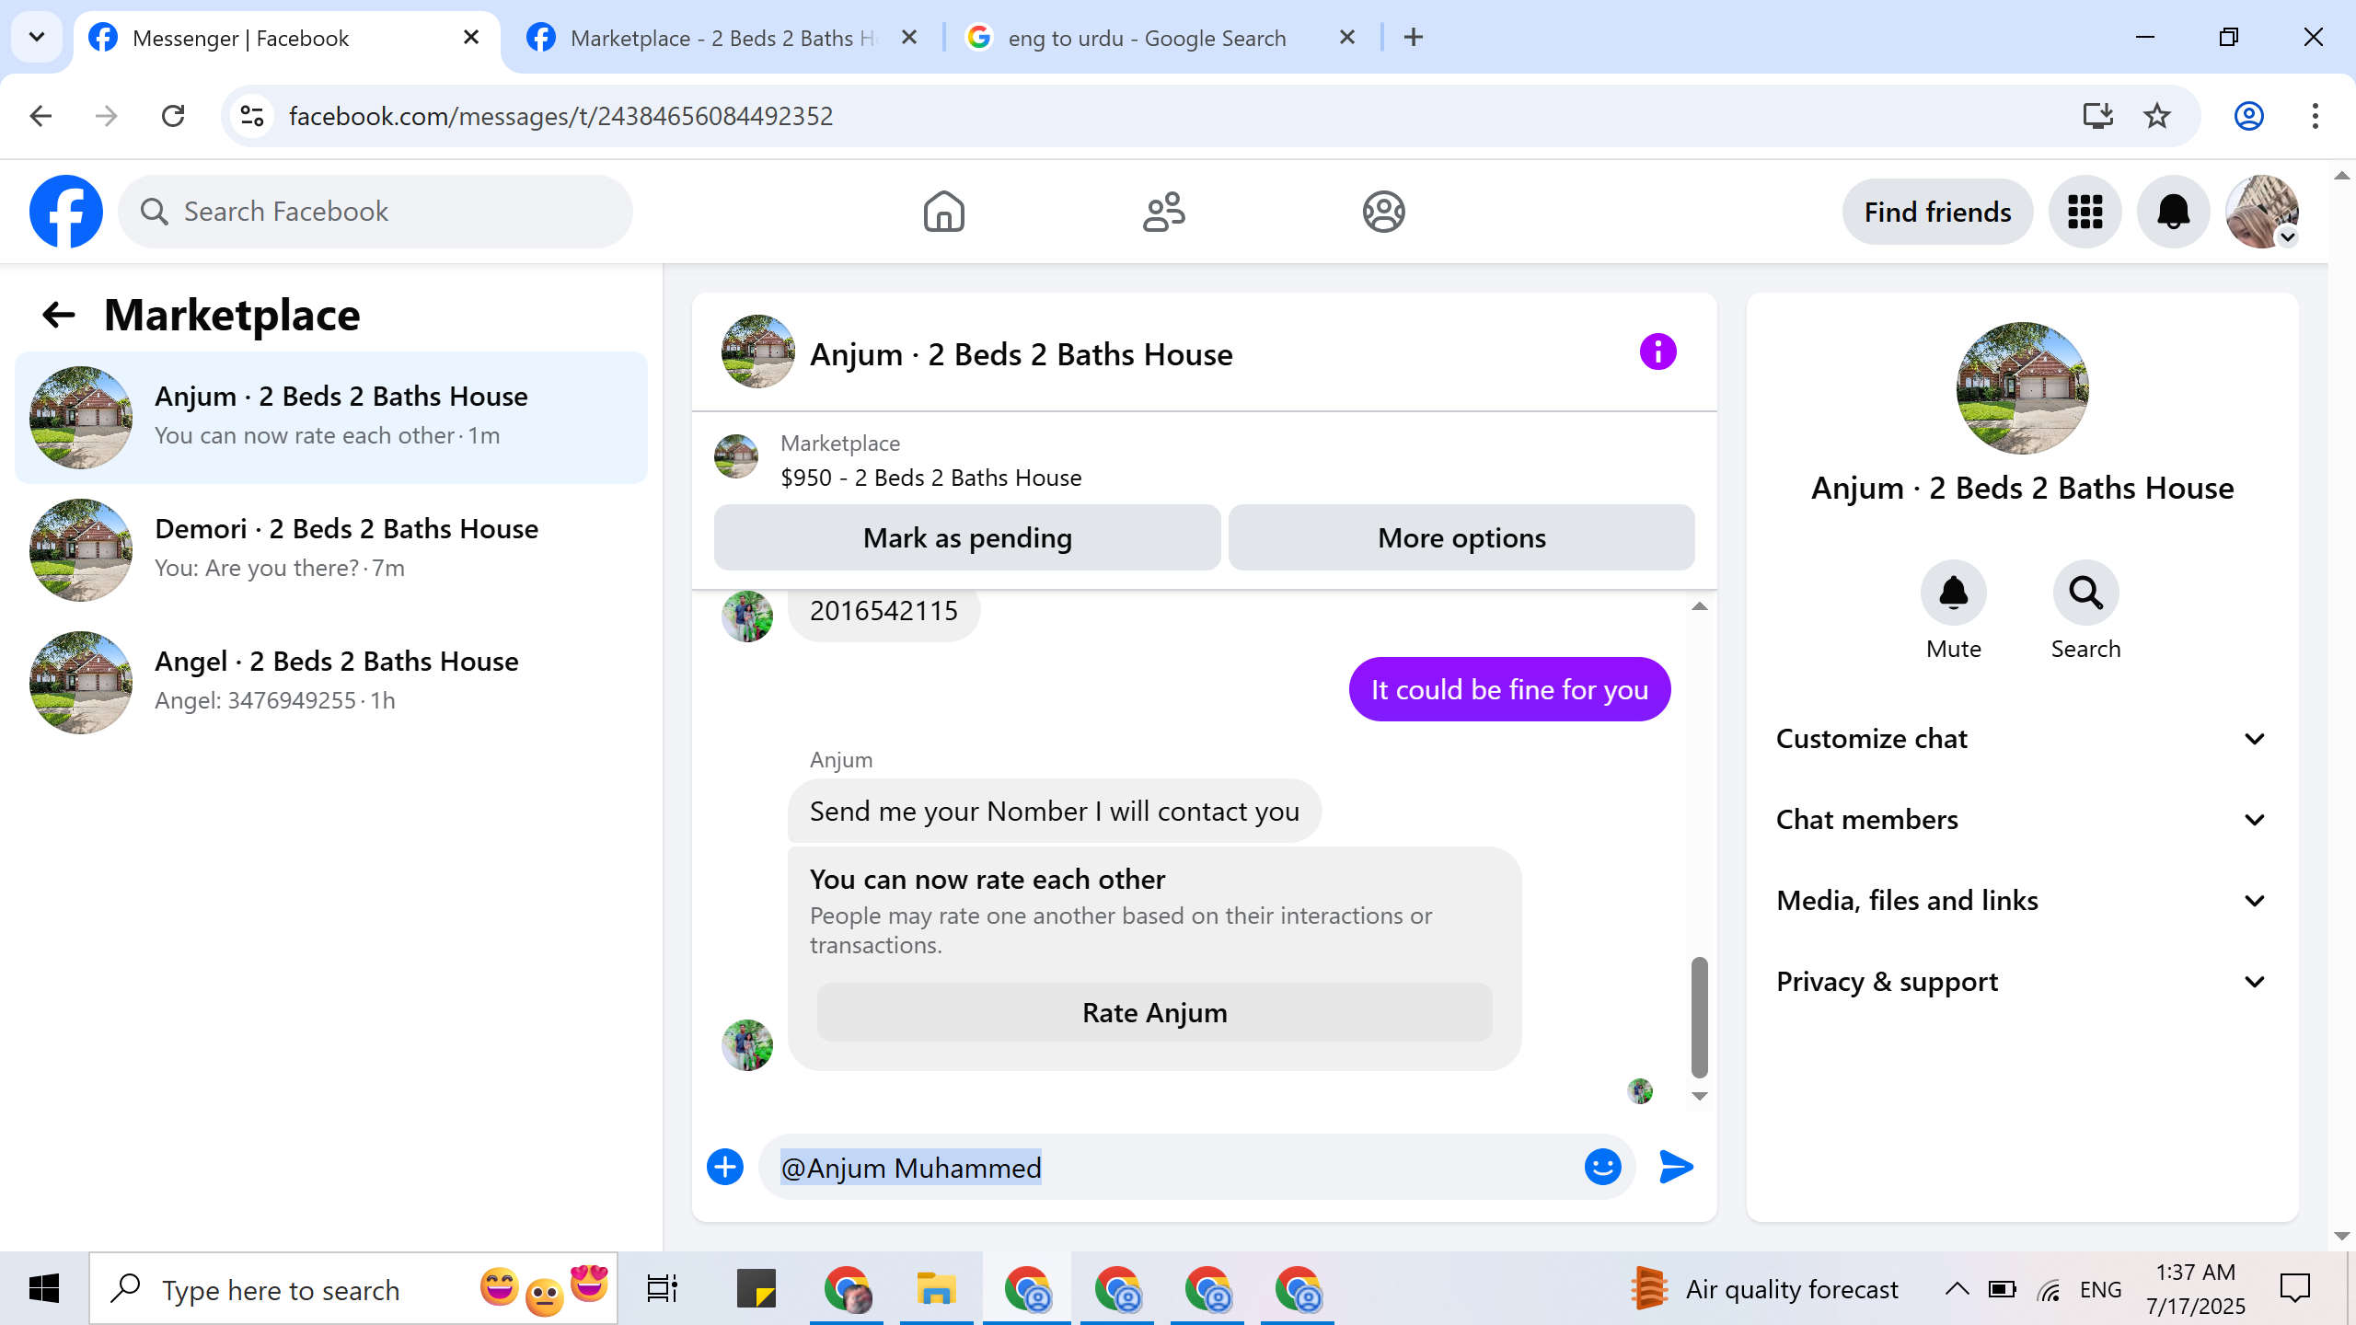This screenshot has width=2356, height=1325.
Task: Open the Friends icon in top navigation
Action: click(x=1164, y=212)
